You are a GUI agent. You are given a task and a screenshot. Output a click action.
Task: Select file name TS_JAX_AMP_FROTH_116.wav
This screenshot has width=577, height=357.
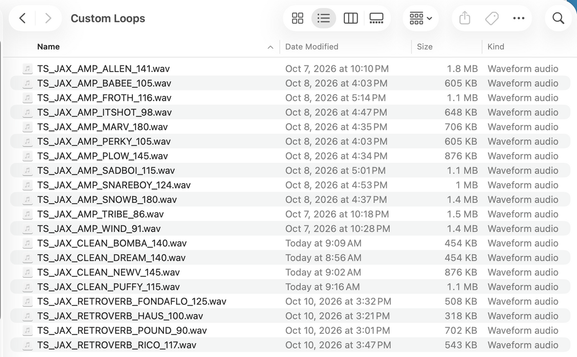click(x=104, y=98)
